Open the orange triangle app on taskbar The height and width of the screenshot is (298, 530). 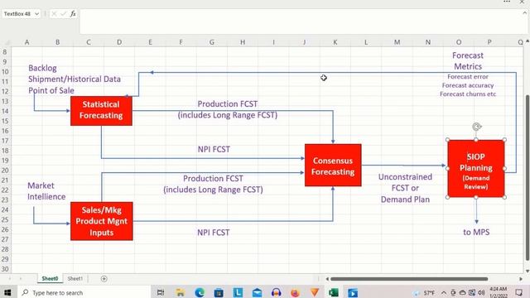point(315,292)
